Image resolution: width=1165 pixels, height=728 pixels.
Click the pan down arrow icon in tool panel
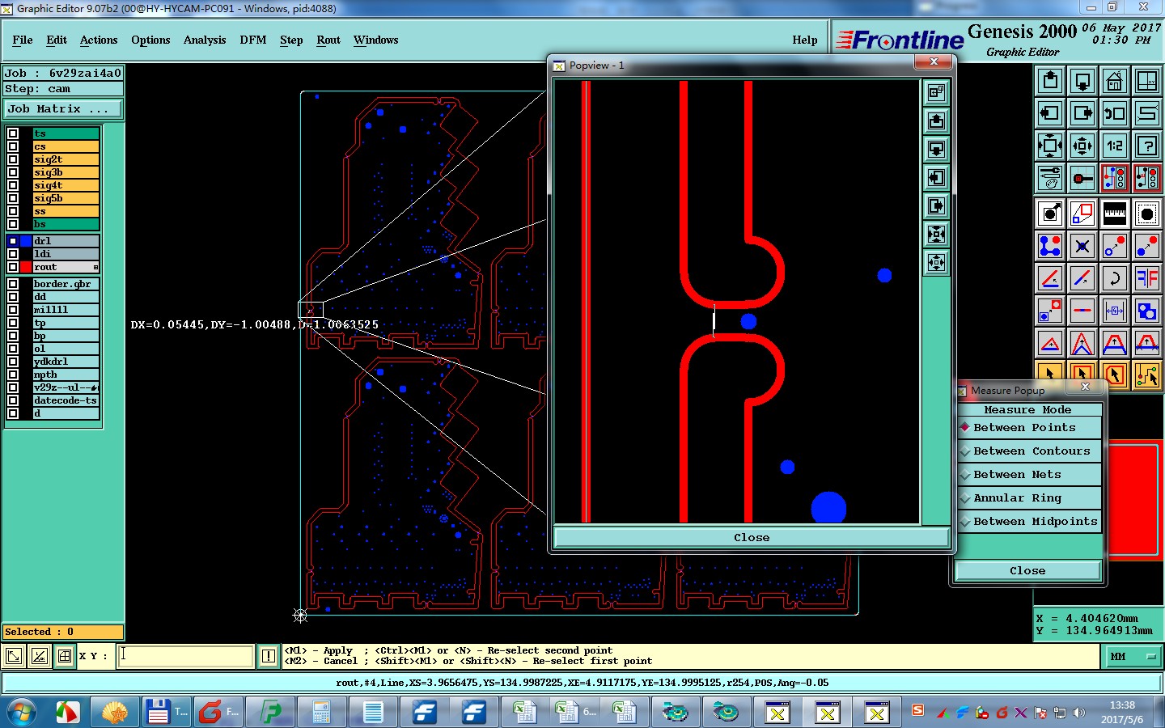1082,81
